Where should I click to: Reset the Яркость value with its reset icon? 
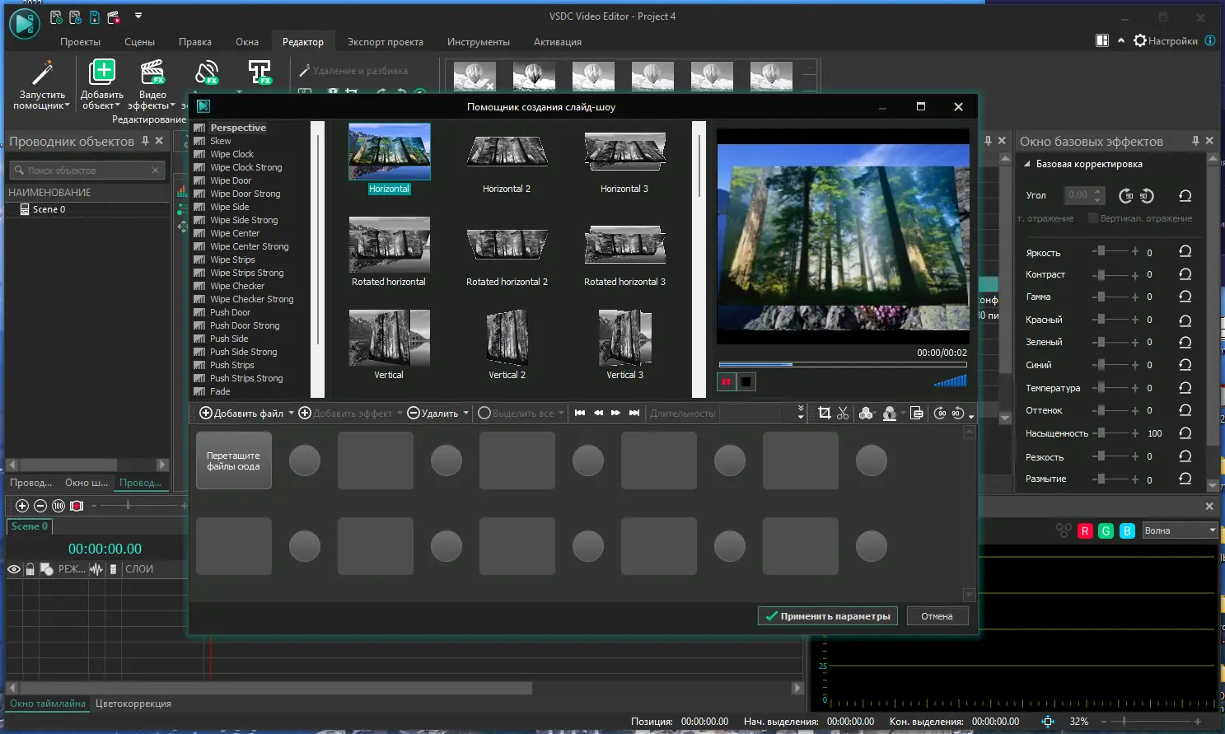point(1185,252)
